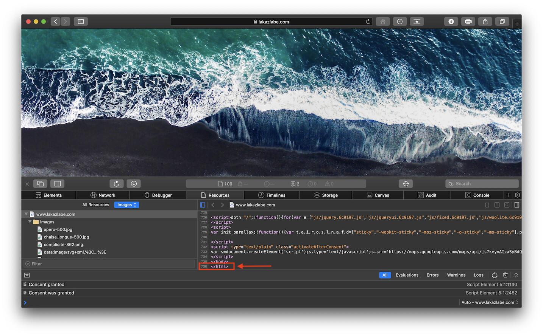
Task: Go forward in the content view history
Action: pyautogui.click(x=222, y=205)
